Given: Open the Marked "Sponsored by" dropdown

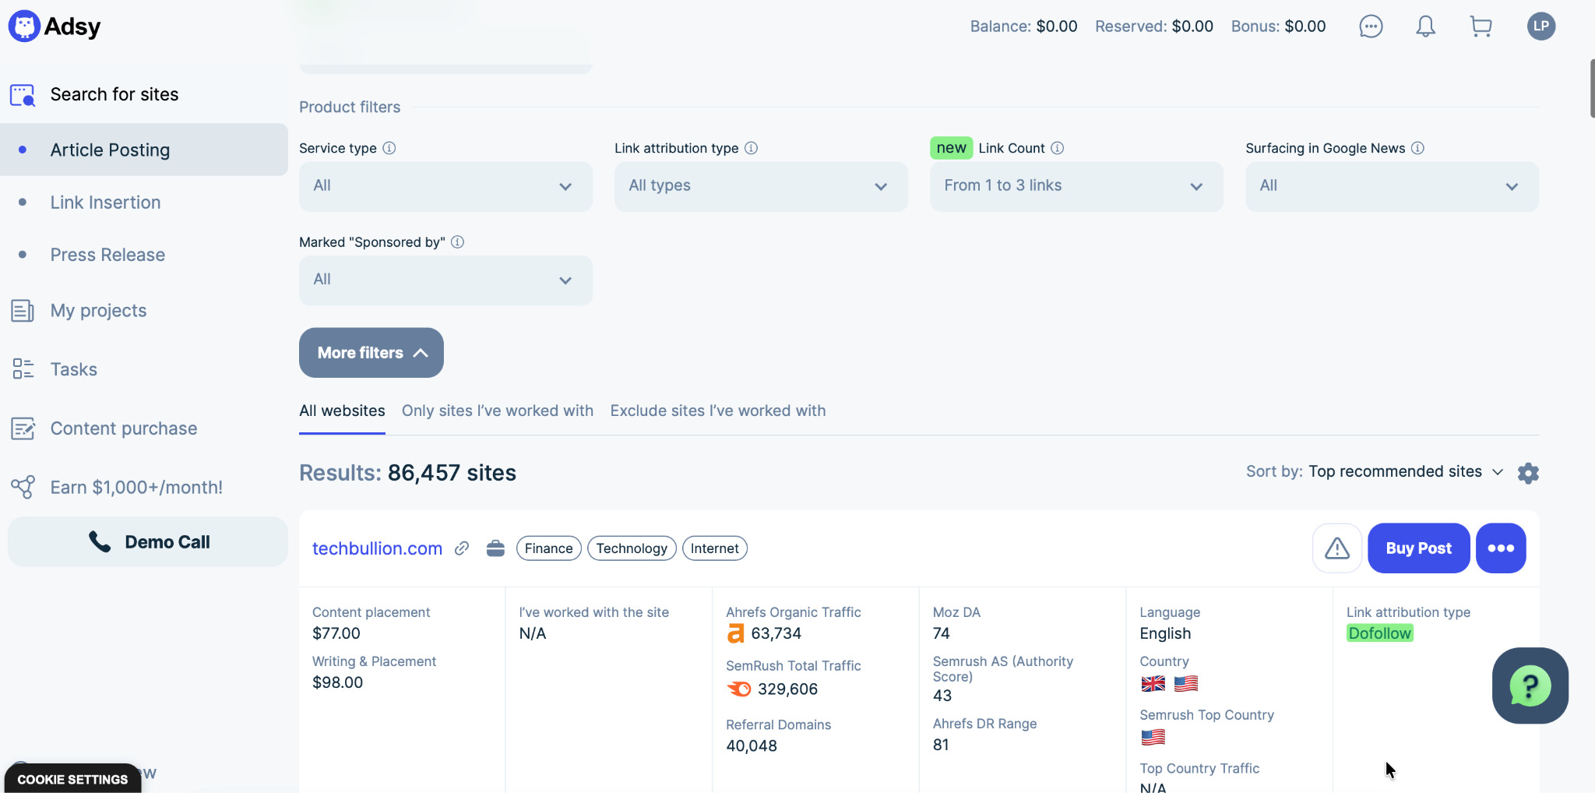Looking at the screenshot, I should (x=445, y=280).
